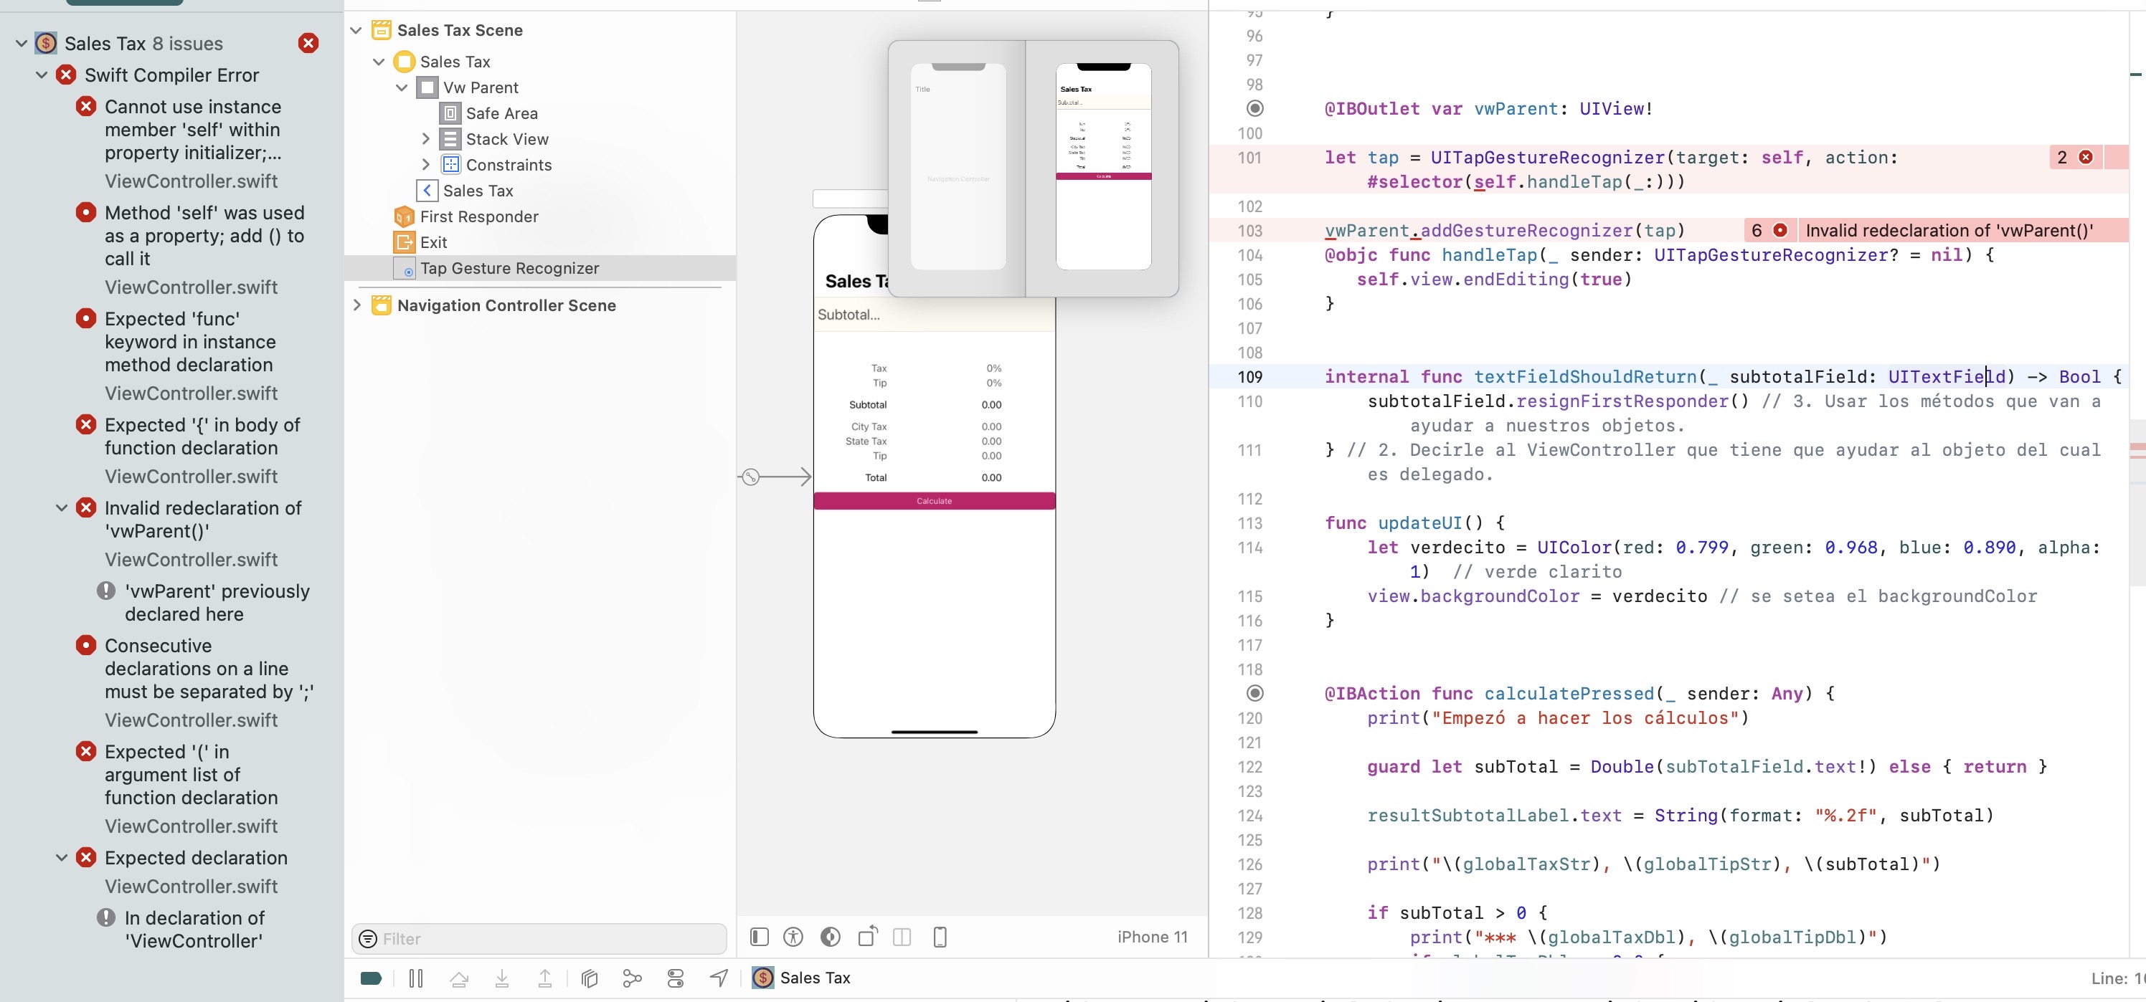Click the disabled split-view layout icon
Viewport: 2146px width, 1002px height.
tap(902, 937)
